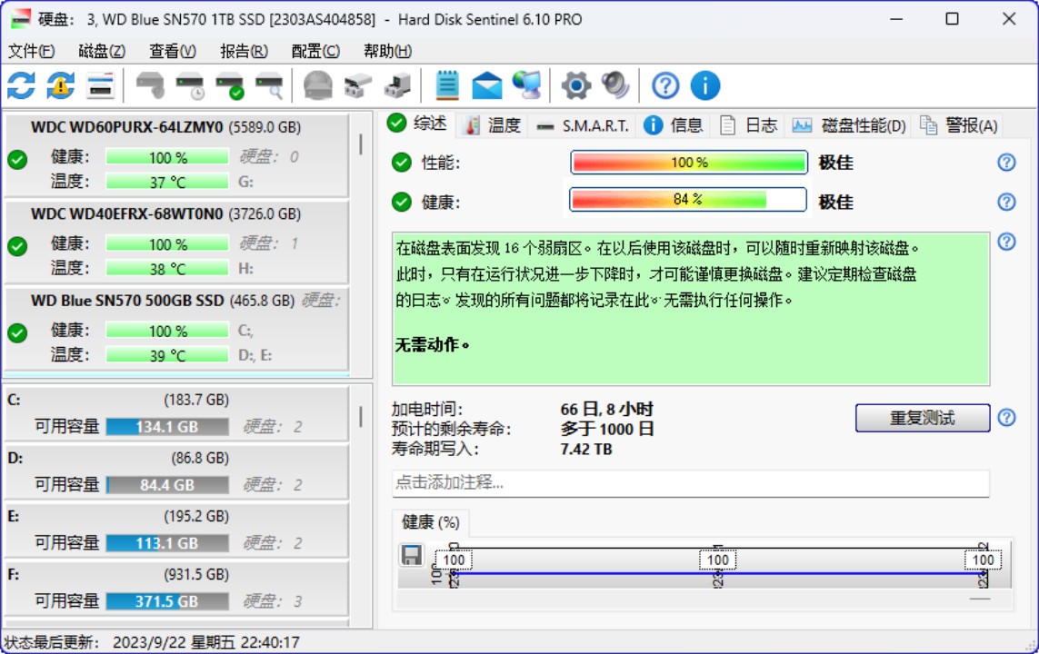
Task: Click the F: drive 371.5 GB capacity bar
Action: coord(167,601)
